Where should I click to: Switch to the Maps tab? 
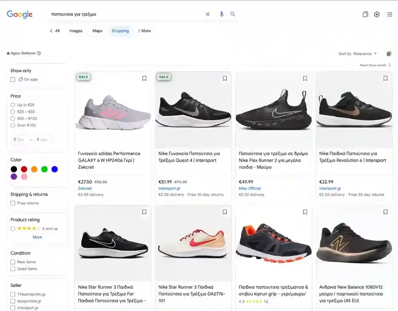(x=97, y=31)
